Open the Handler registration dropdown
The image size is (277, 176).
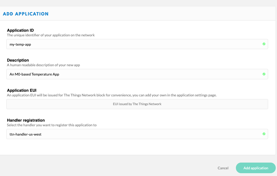(137, 134)
